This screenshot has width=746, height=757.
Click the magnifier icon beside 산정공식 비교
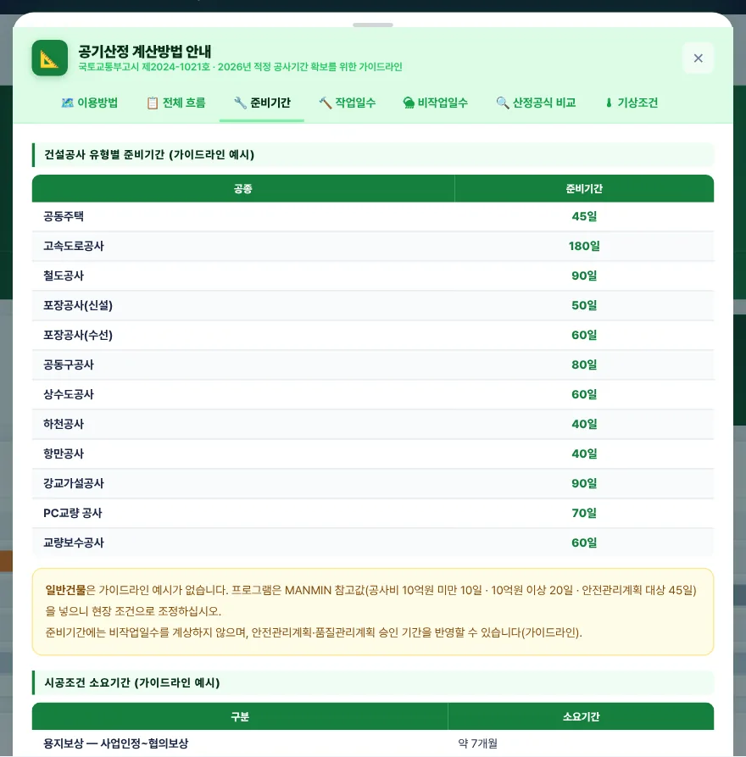point(502,103)
